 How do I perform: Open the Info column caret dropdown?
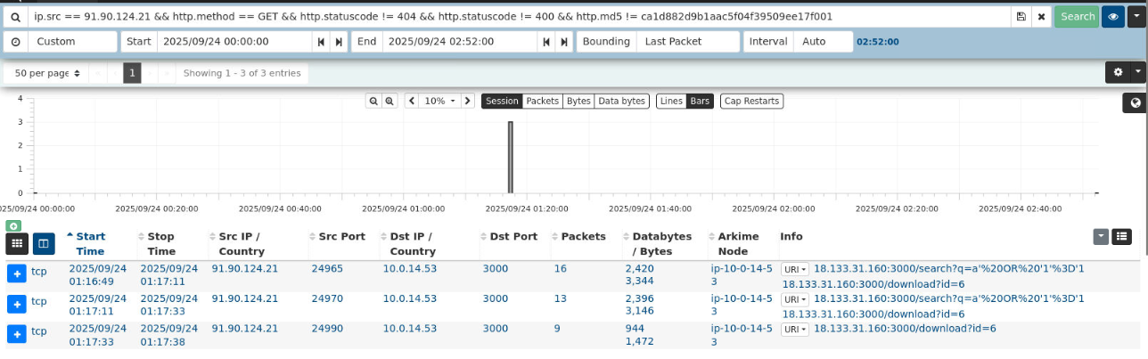pos(1102,236)
